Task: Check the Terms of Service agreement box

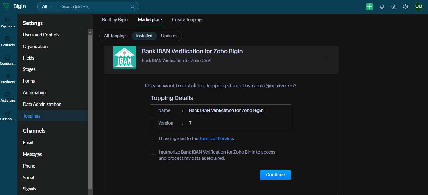Action: pyautogui.click(x=153, y=139)
